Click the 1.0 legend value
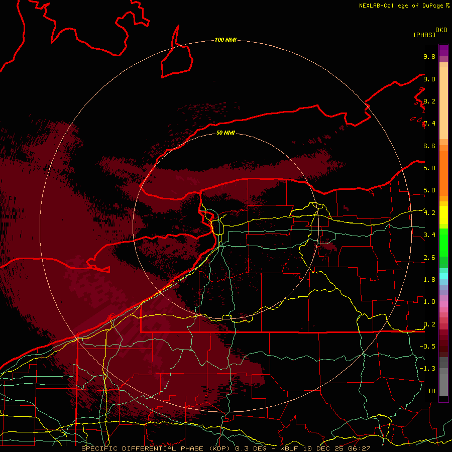Image resolution: width=452 pixels, height=452 pixels. (x=429, y=301)
